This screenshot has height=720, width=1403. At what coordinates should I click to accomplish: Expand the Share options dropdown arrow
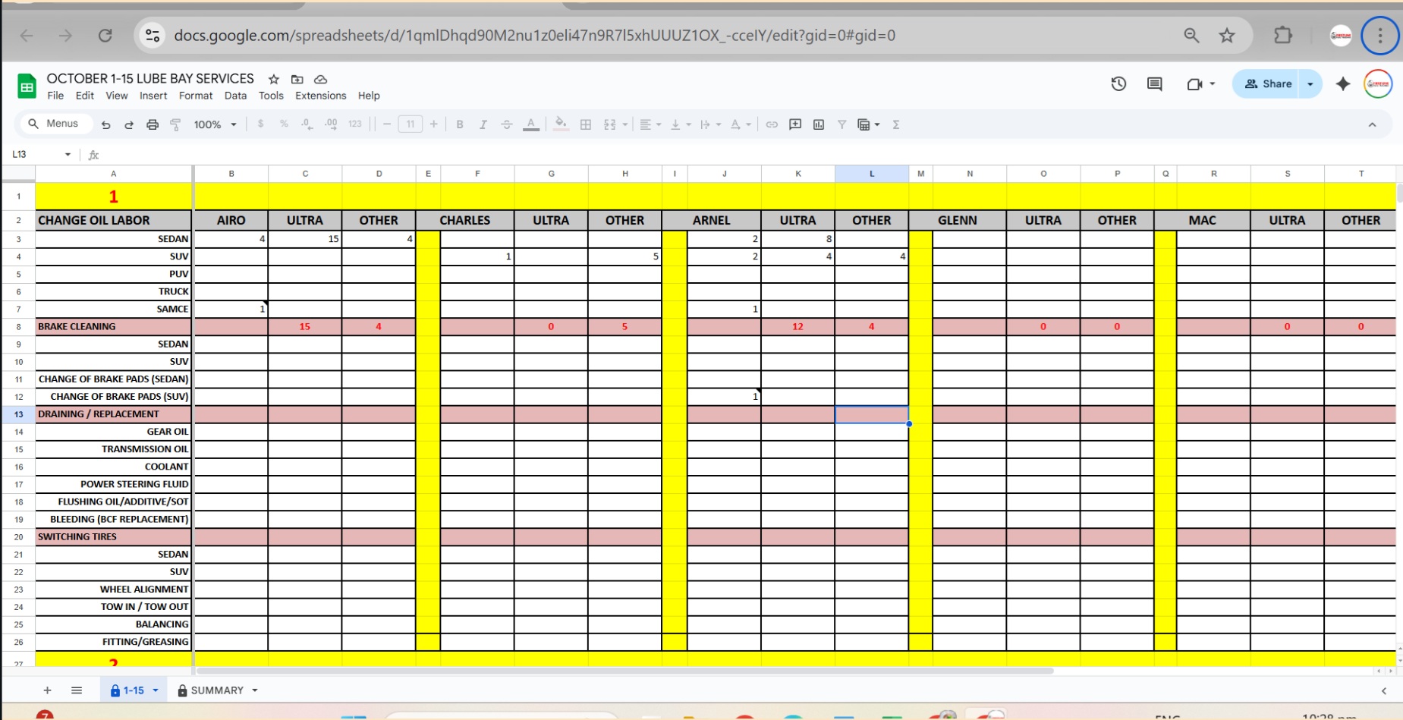[1310, 84]
